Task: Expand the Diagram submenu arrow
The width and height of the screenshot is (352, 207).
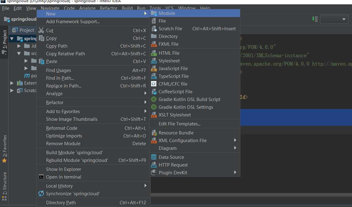Action: coord(235,148)
